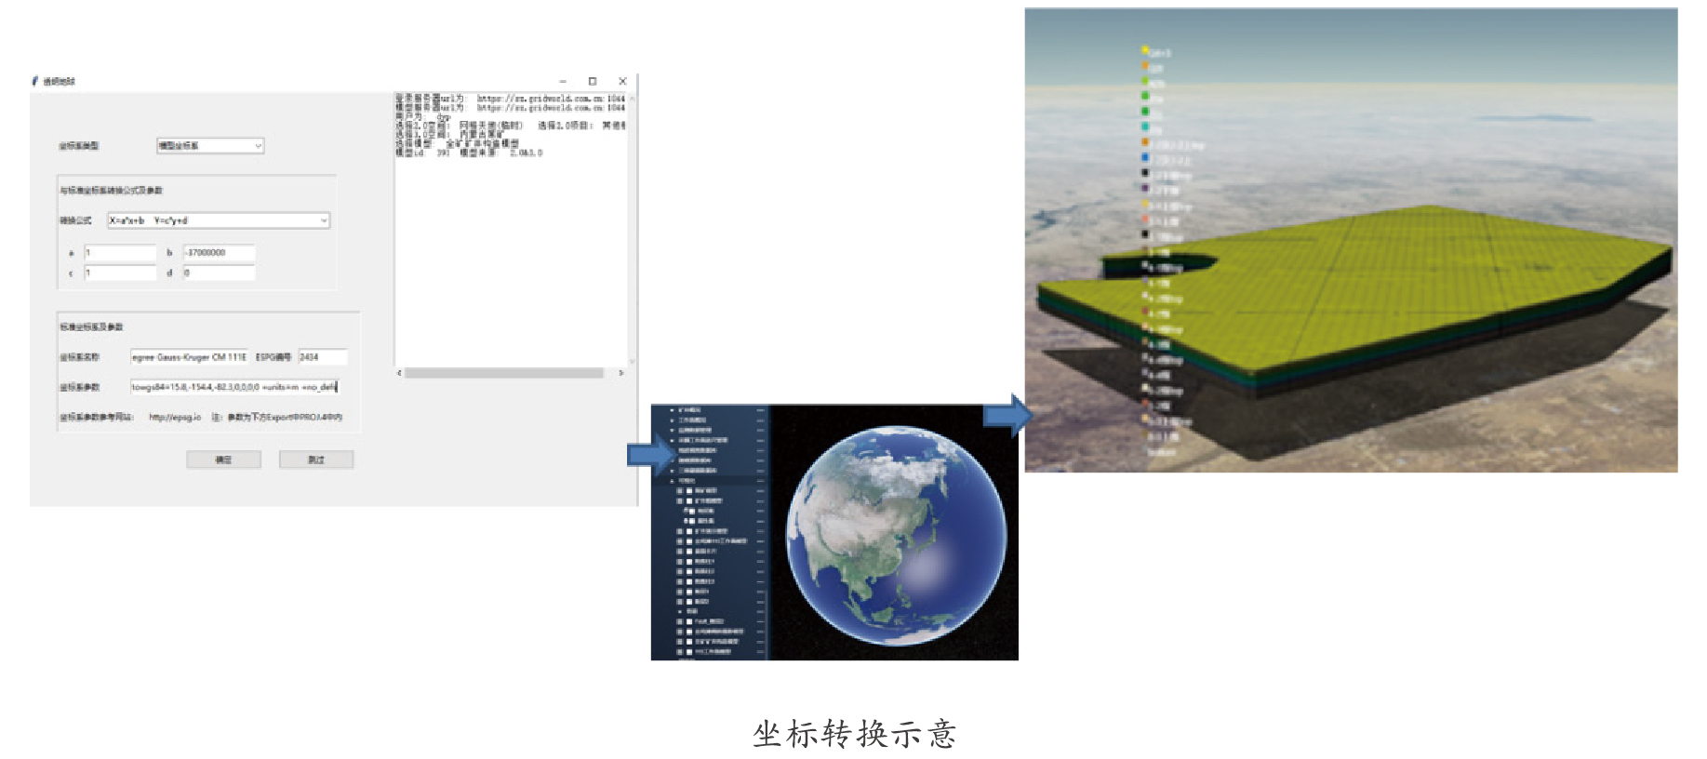The height and width of the screenshot is (759, 1707).
Task: Close the coordinate conversion dialog
Action: click(622, 82)
